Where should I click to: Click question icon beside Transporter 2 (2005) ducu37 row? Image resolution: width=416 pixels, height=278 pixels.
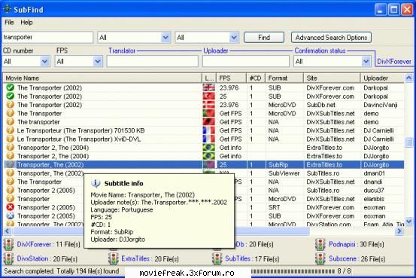click(10, 190)
